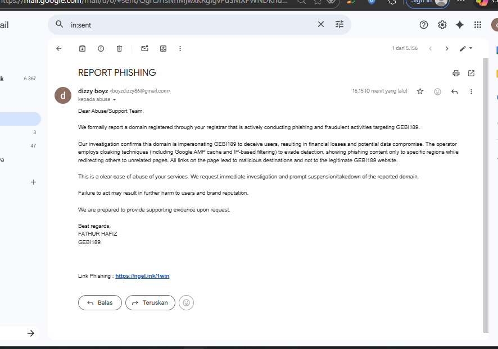Click the 1 dari 5.156 message counter
This screenshot has height=349, width=498.
[405, 48]
